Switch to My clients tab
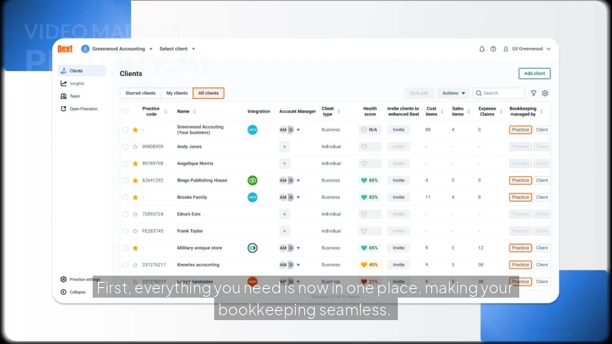612x344 pixels. pos(177,93)
